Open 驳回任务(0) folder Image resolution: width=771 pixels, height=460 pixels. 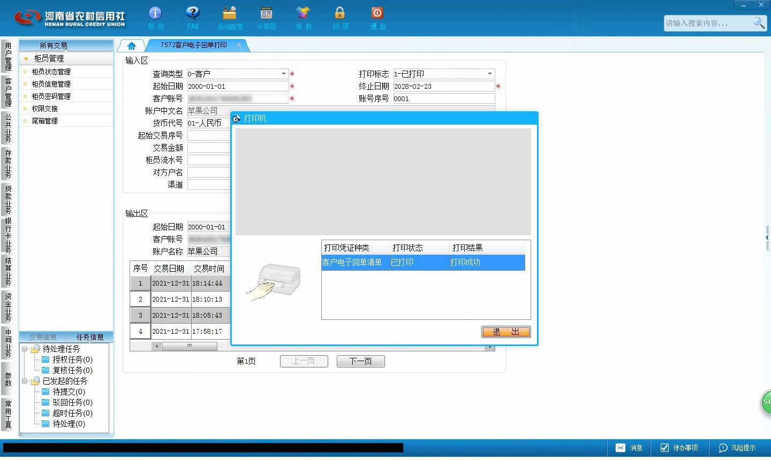coord(67,402)
